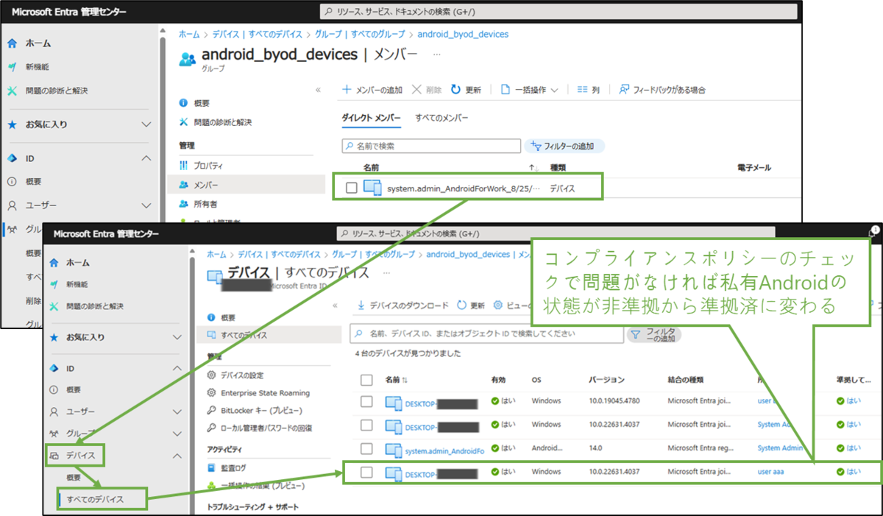This screenshot has height=516, width=883.
Task: Click the 名前で検索 search field
Action: (x=431, y=146)
